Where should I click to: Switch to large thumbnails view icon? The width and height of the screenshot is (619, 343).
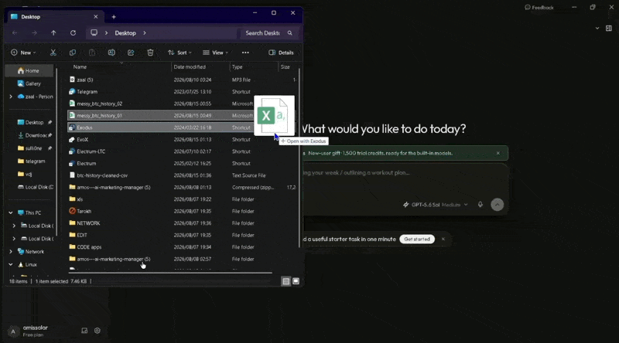(296, 281)
